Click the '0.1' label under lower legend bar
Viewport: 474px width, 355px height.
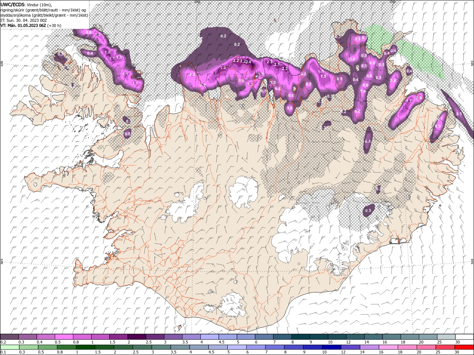point(3,352)
